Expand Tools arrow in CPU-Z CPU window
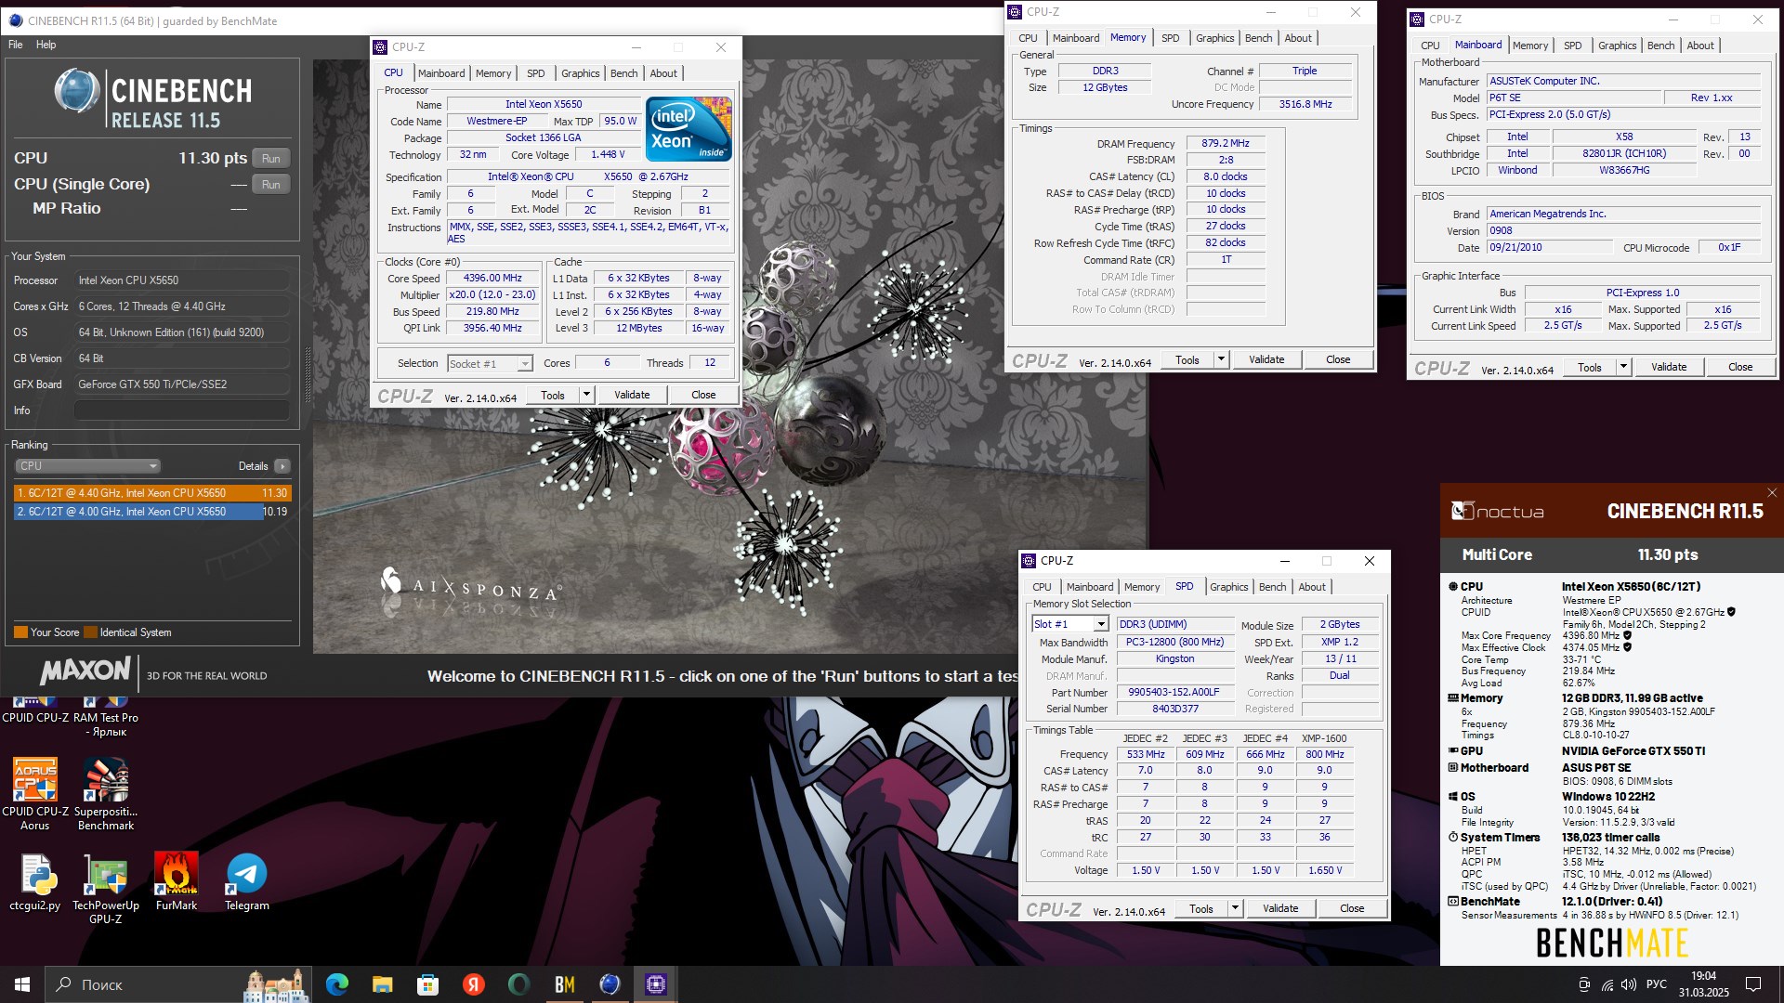The image size is (1784, 1003). click(586, 395)
